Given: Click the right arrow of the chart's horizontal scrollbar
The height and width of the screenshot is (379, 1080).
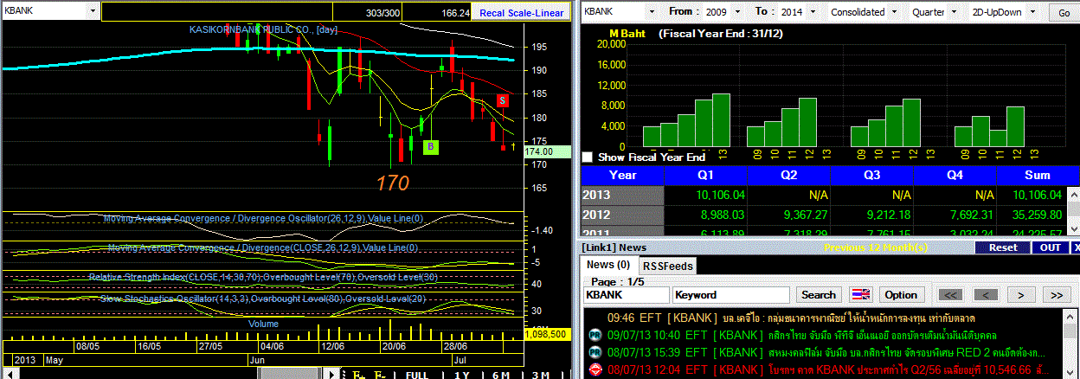Looking at the screenshot, I should point(331,375).
